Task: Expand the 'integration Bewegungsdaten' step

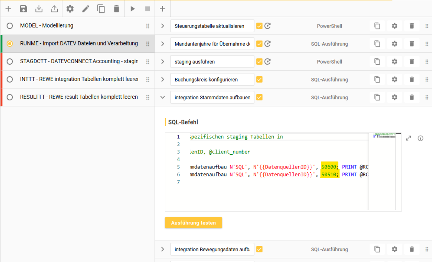Action: pyautogui.click(x=163, y=249)
